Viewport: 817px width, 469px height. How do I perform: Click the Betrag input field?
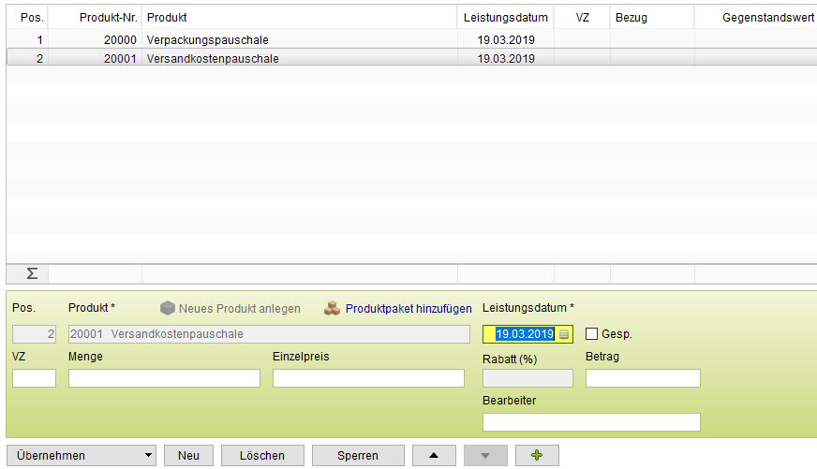pyautogui.click(x=643, y=378)
